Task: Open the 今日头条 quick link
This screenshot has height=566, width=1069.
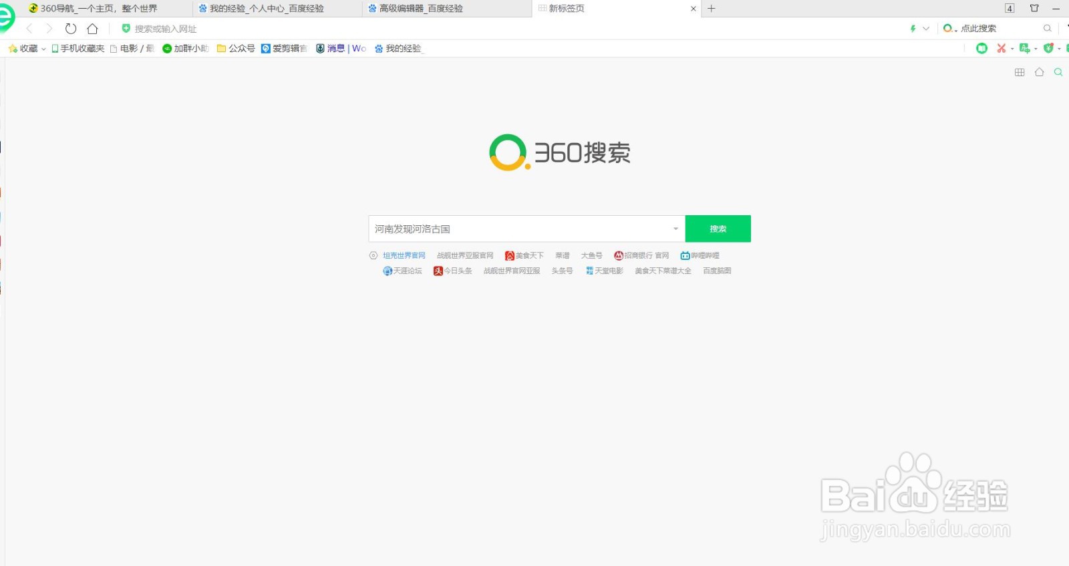Action: 453,271
